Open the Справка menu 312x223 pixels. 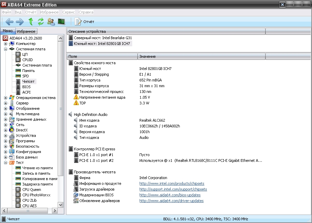(x=86, y=12)
